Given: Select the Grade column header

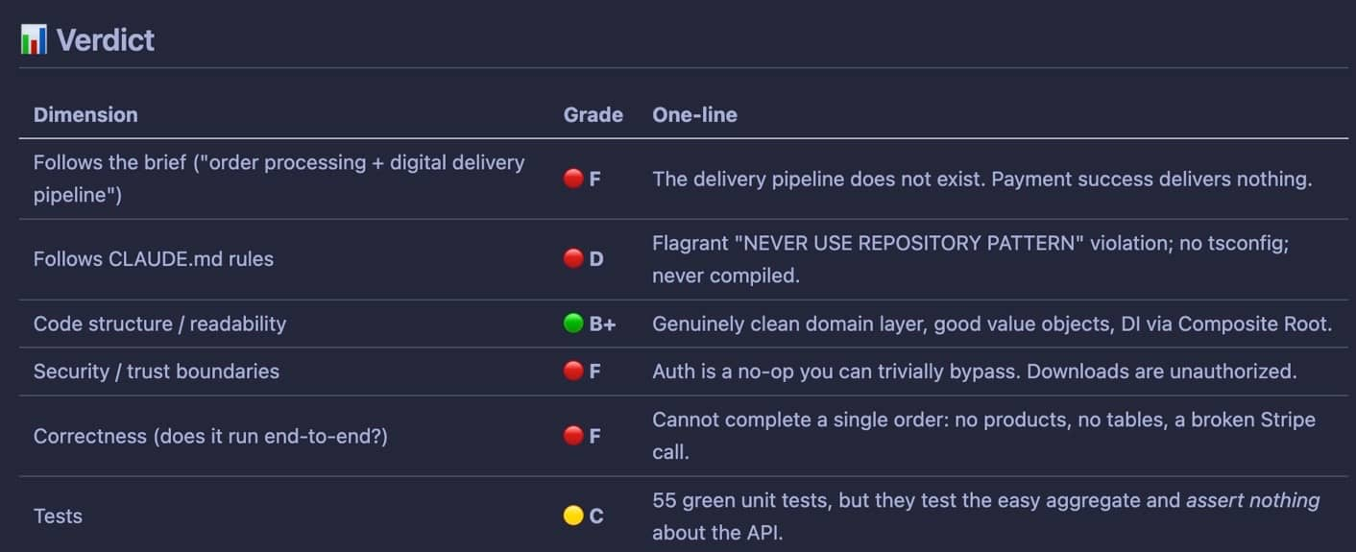Looking at the screenshot, I should [x=593, y=114].
